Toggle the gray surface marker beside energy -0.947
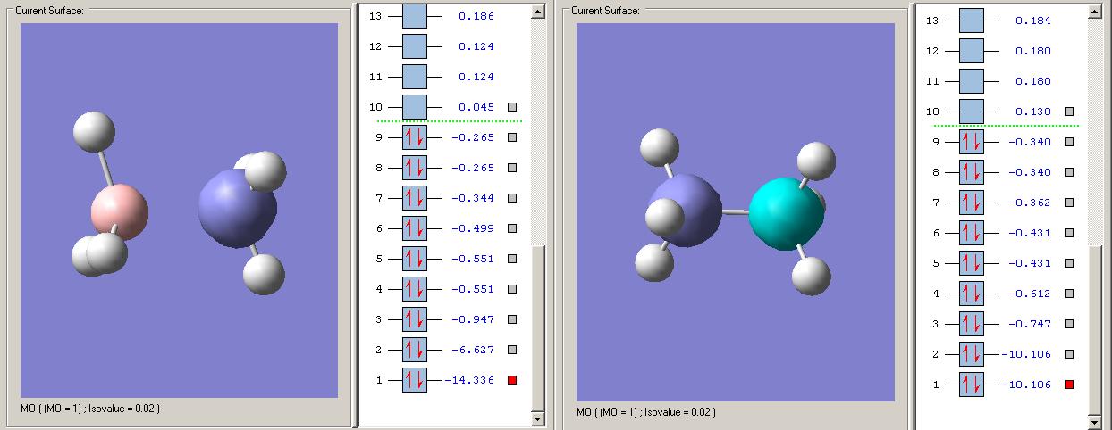Viewport: 1112px width, 430px height. coord(512,319)
